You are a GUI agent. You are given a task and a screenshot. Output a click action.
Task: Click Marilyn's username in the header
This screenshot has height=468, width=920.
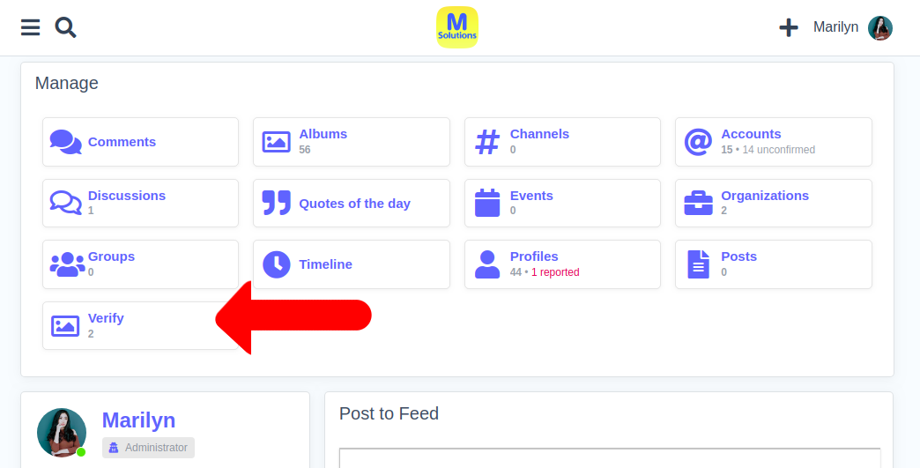click(835, 28)
